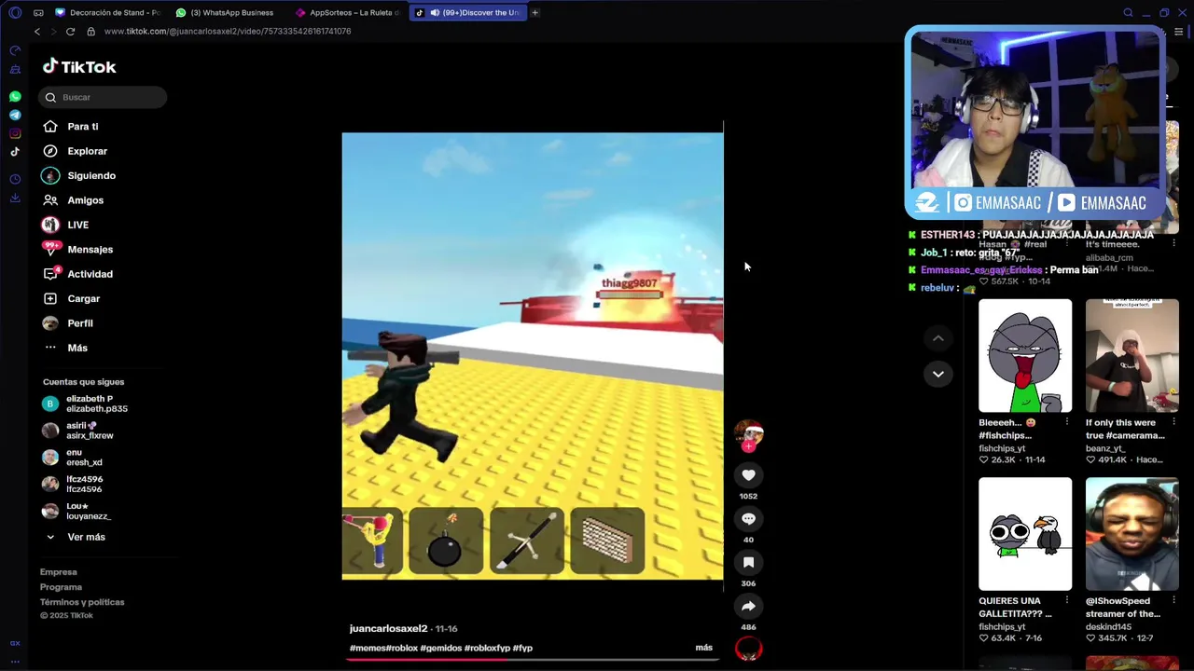Click the browser search magnifier icon
This screenshot has height=671, width=1194.
point(1128,12)
